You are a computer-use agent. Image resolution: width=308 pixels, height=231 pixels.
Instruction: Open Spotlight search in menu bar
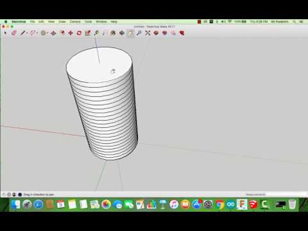[295, 22]
